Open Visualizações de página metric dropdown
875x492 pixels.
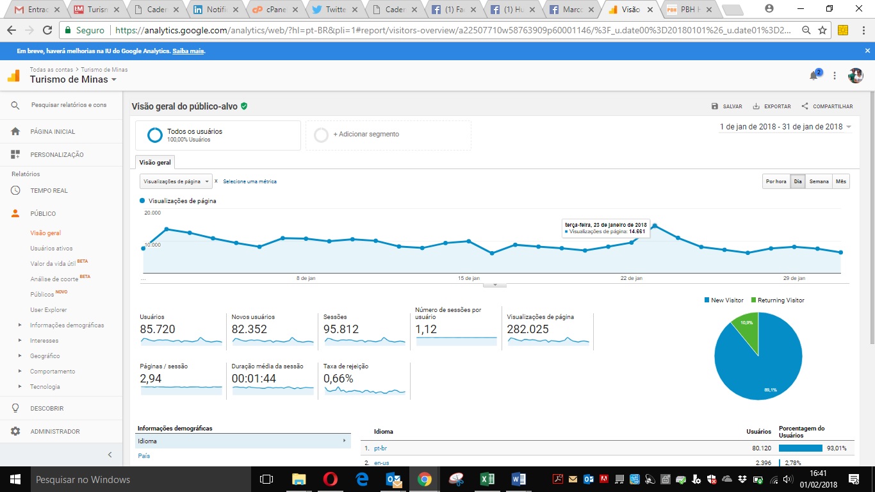tap(176, 181)
